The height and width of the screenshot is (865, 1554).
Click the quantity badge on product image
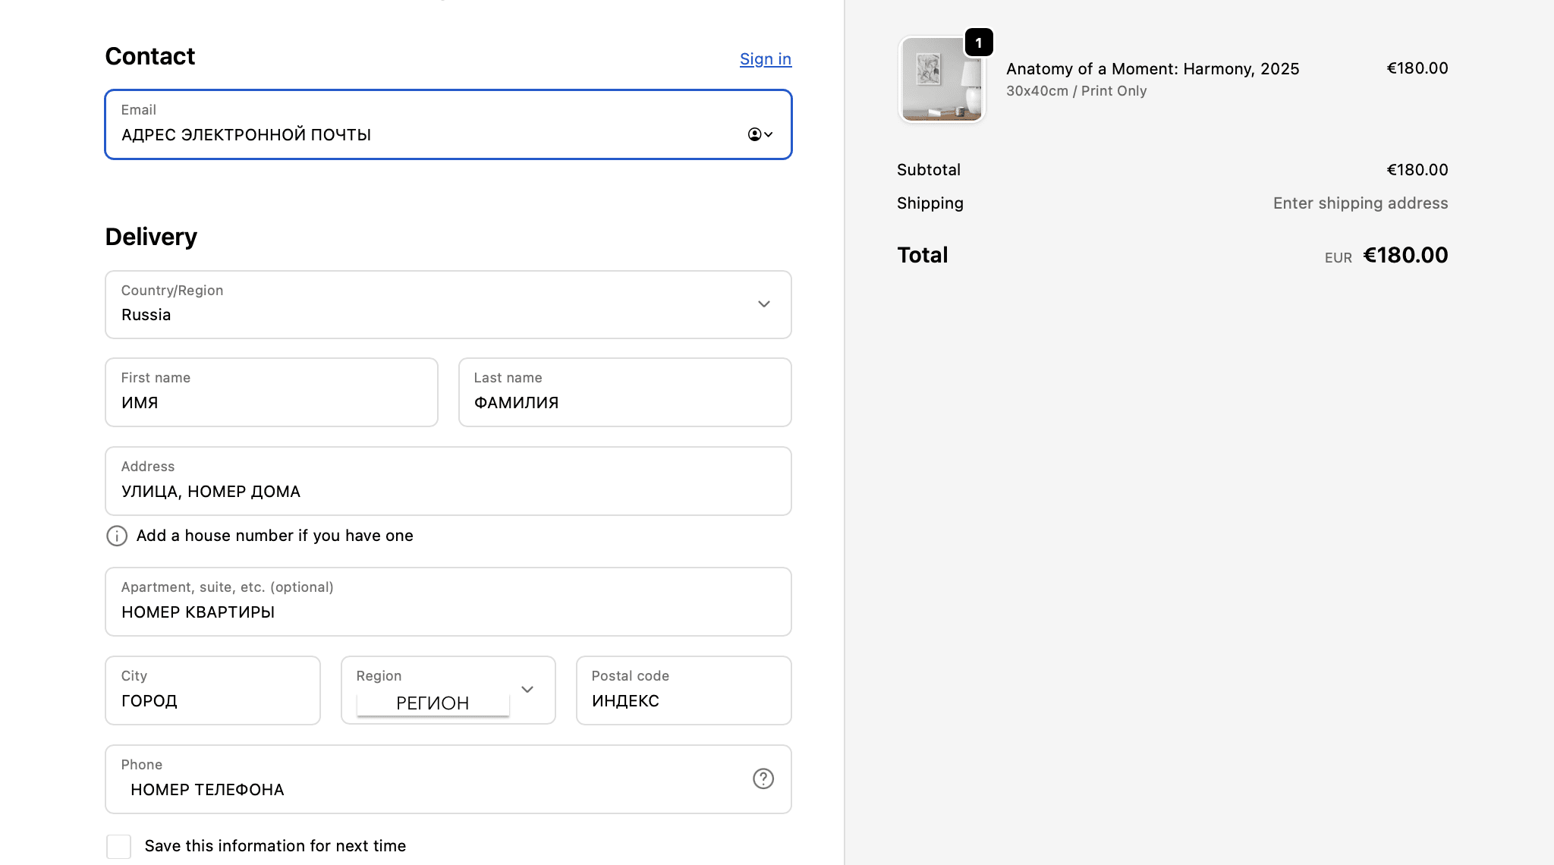(978, 42)
